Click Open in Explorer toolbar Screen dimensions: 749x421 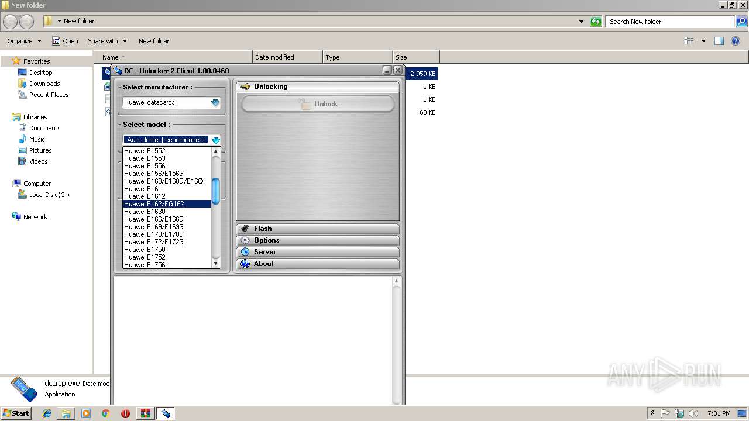coord(65,41)
